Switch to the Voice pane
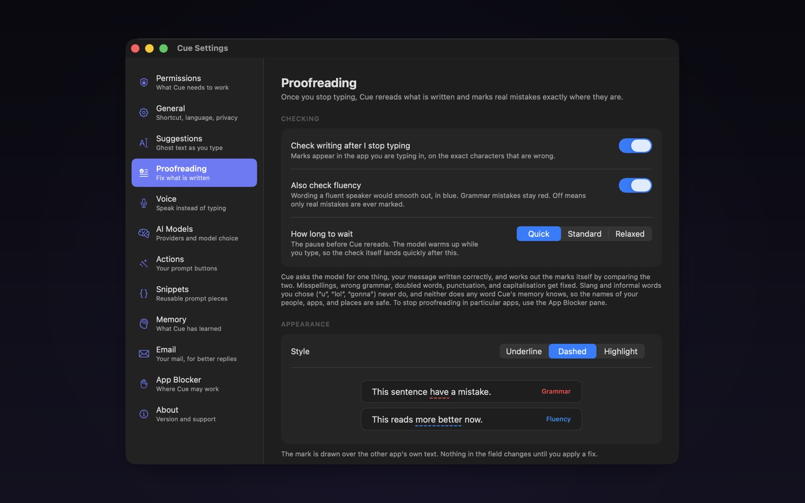This screenshot has width=805, height=503. click(194, 203)
